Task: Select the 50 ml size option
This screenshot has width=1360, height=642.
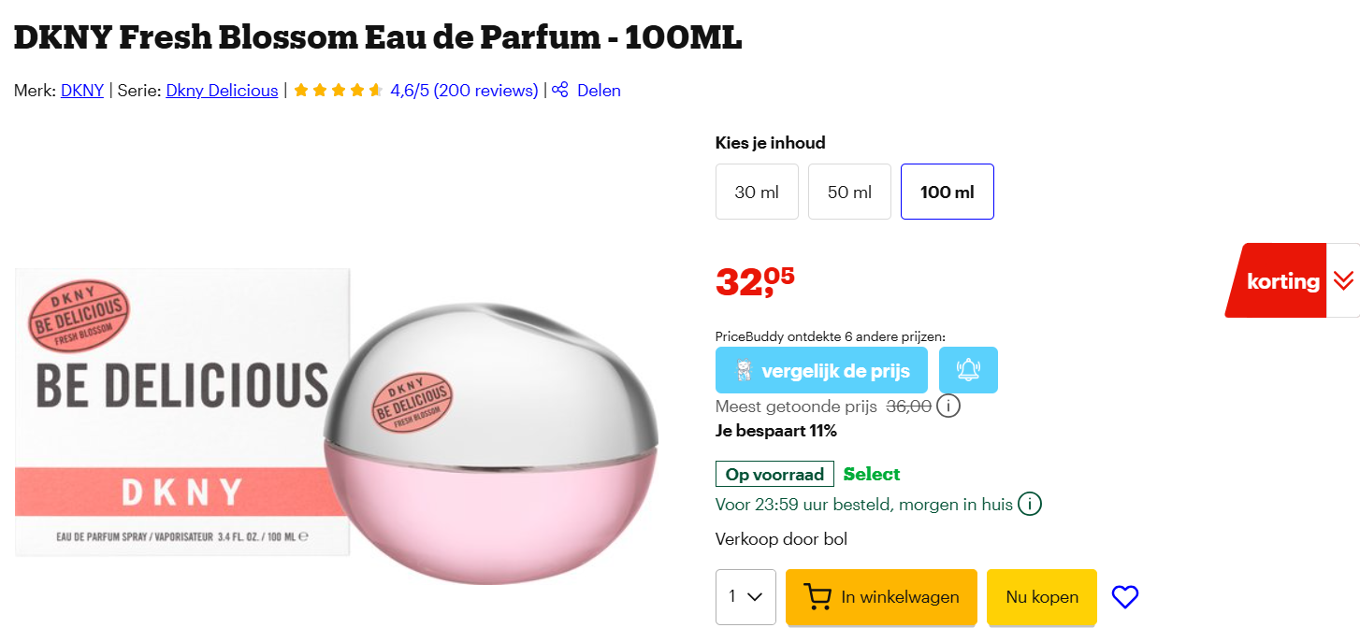Action: pyautogui.click(x=849, y=192)
